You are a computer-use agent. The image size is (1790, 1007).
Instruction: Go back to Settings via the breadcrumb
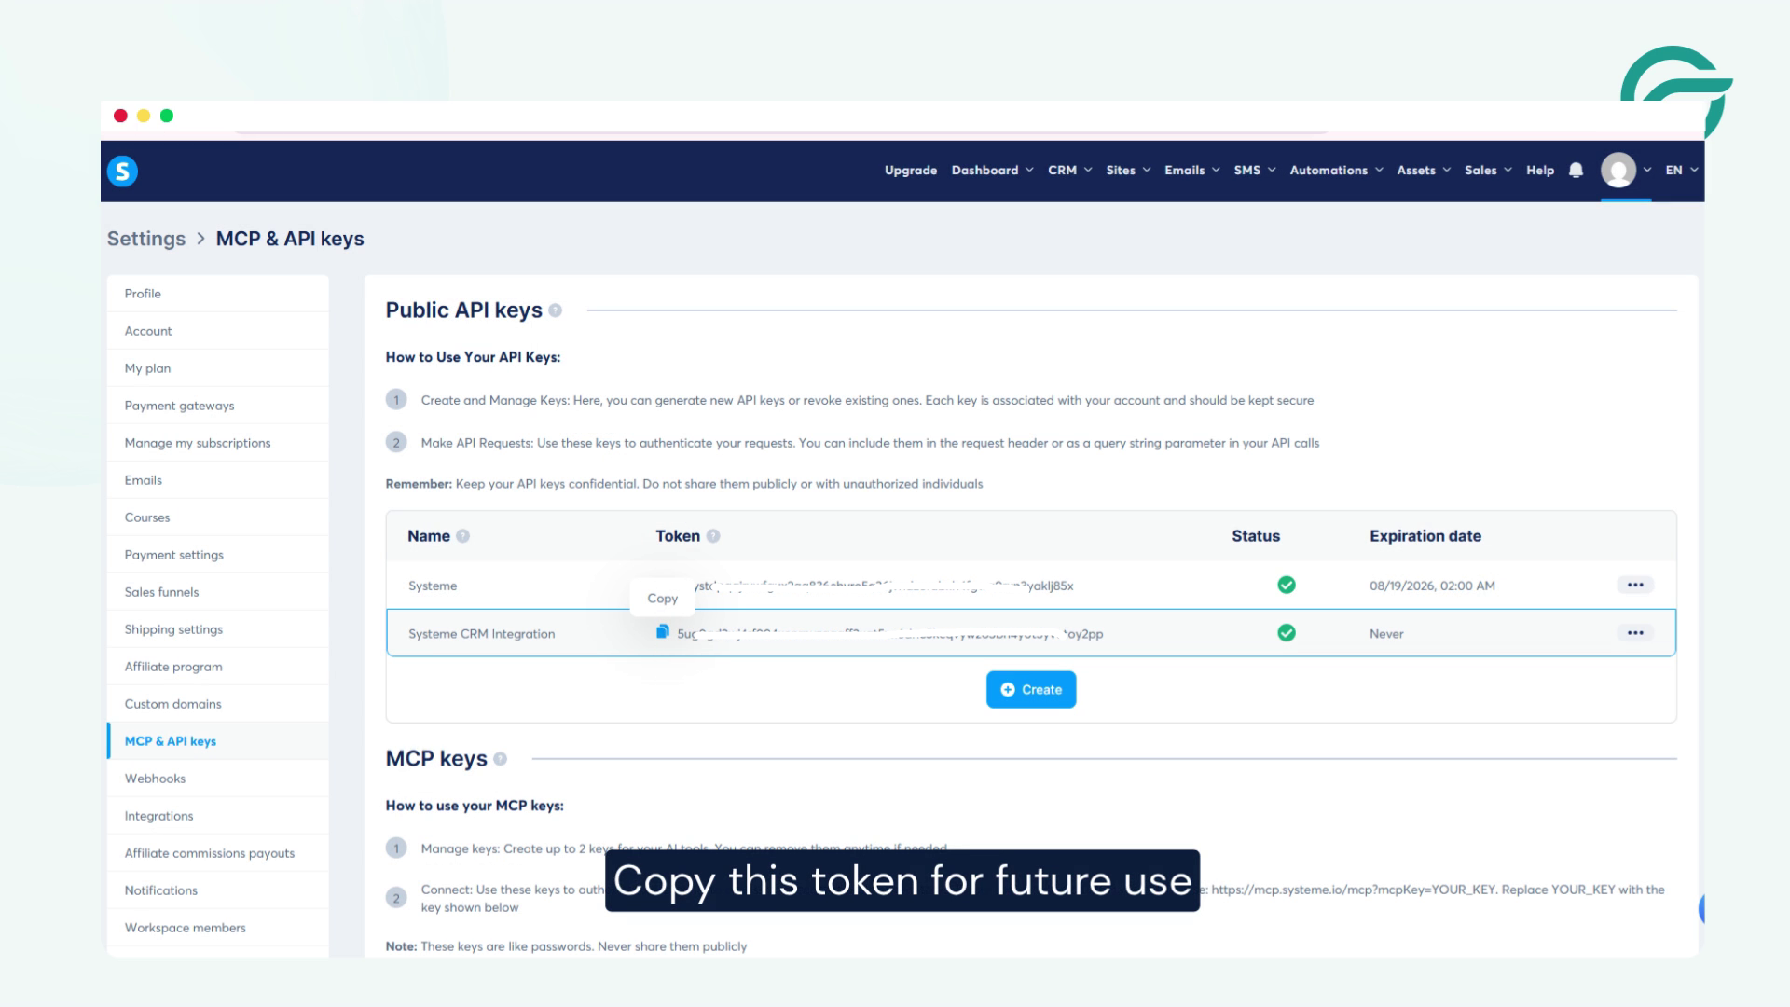pos(146,239)
